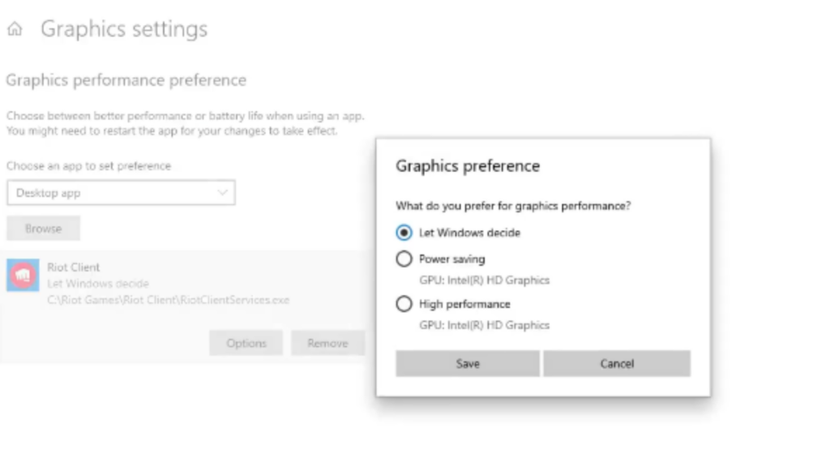The image size is (830, 467).
Task: Open Options for Riot Client
Action: (246, 342)
